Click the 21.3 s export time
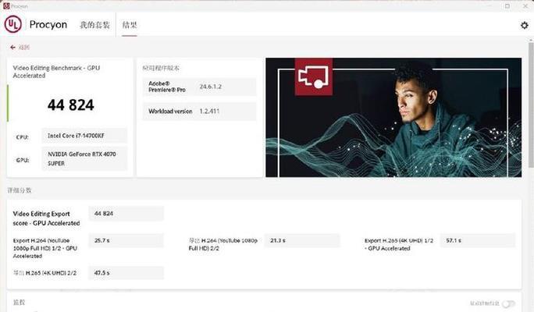The image size is (534, 312). click(x=301, y=240)
